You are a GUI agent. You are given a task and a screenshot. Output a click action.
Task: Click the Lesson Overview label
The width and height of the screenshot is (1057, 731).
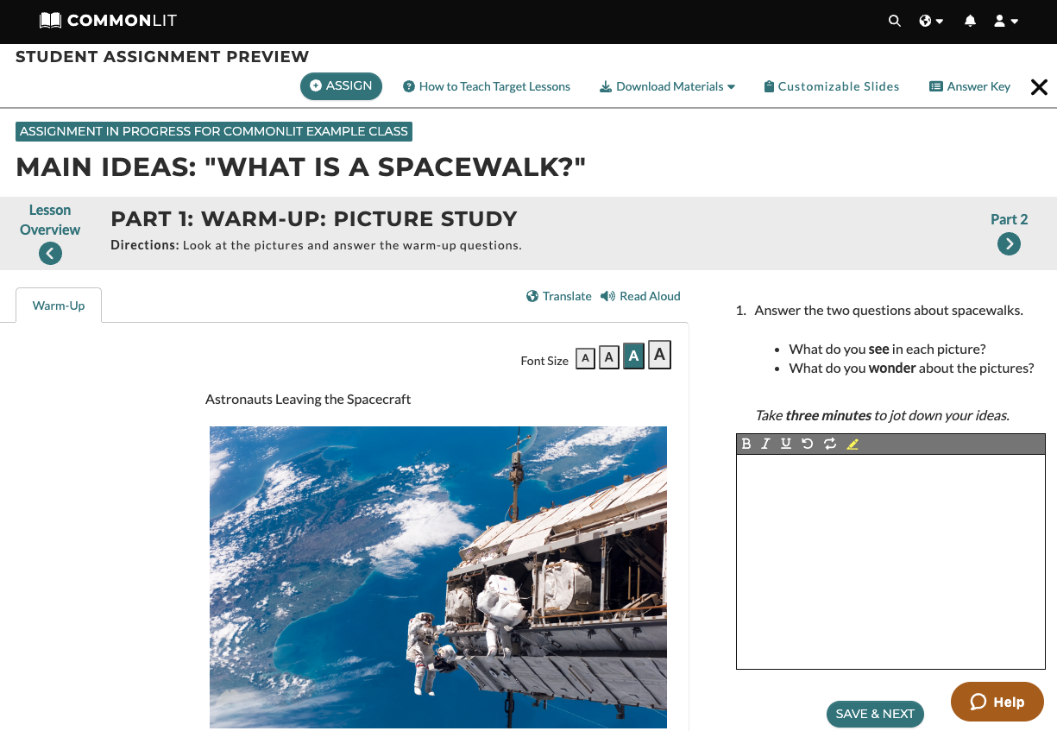click(x=50, y=220)
